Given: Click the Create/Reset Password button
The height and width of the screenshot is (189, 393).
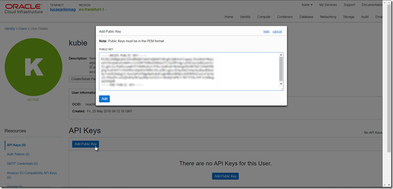Looking at the screenshot, I should pyautogui.click(x=83, y=79).
